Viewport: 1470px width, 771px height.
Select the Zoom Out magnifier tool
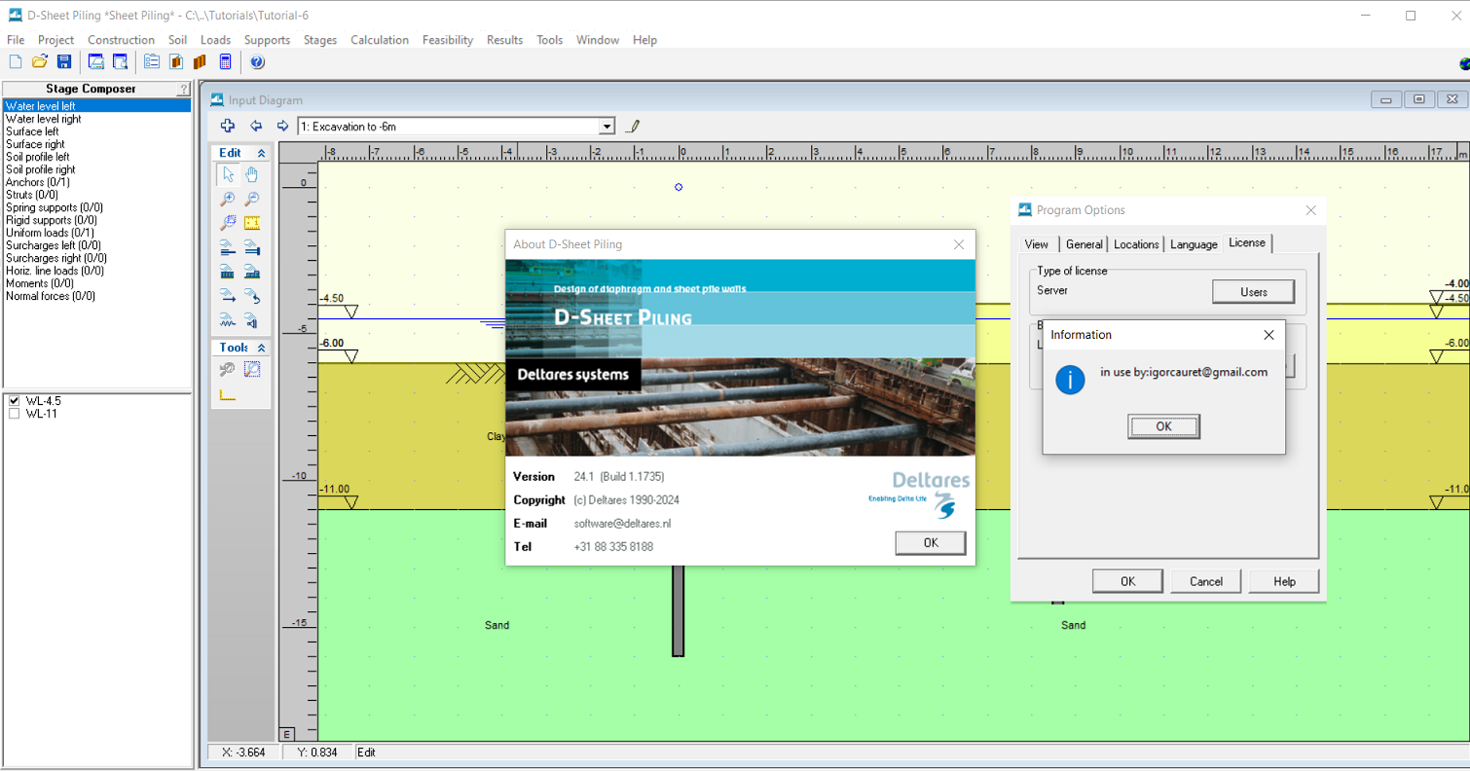click(x=251, y=199)
